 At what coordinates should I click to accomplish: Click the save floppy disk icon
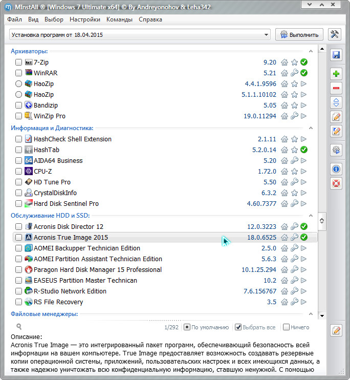pos(336,55)
